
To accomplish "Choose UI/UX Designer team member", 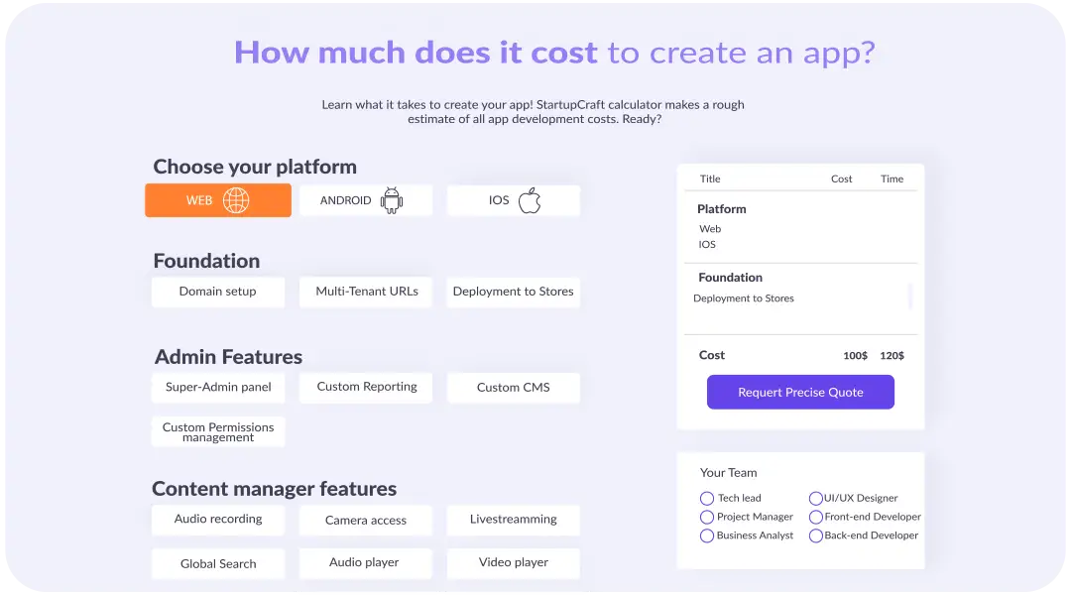I will tap(816, 499).
